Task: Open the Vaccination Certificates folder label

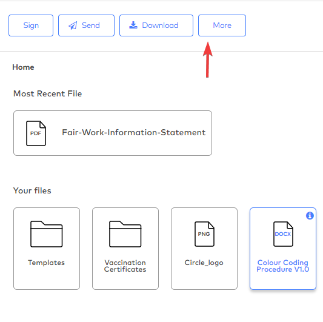Action: click(x=125, y=266)
